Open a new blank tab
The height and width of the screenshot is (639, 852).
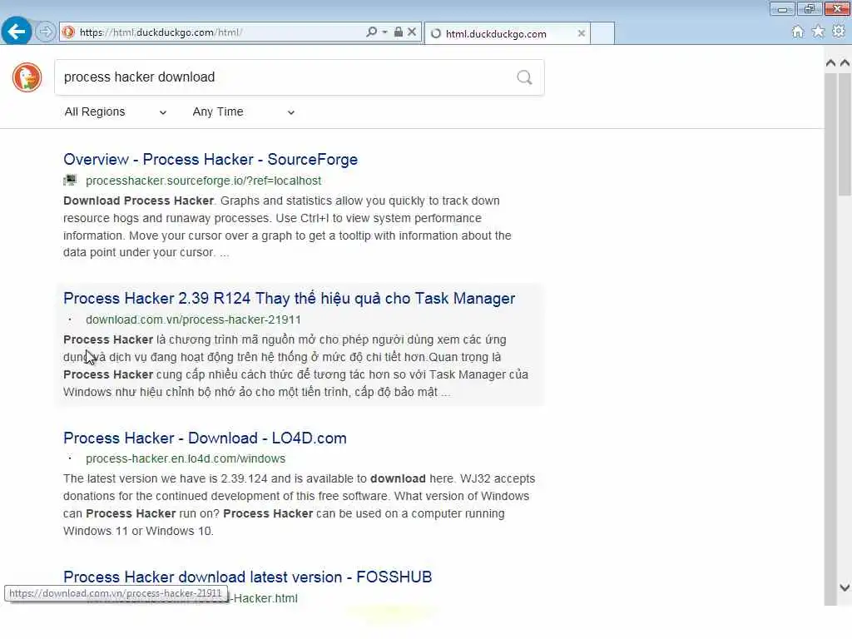[602, 33]
